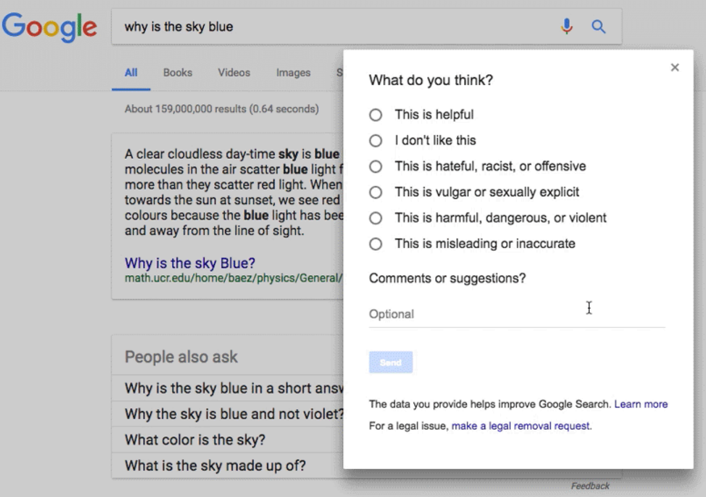Screen dimensions: 706x497
Task: Go to the Images search tab
Action: coord(293,73)
